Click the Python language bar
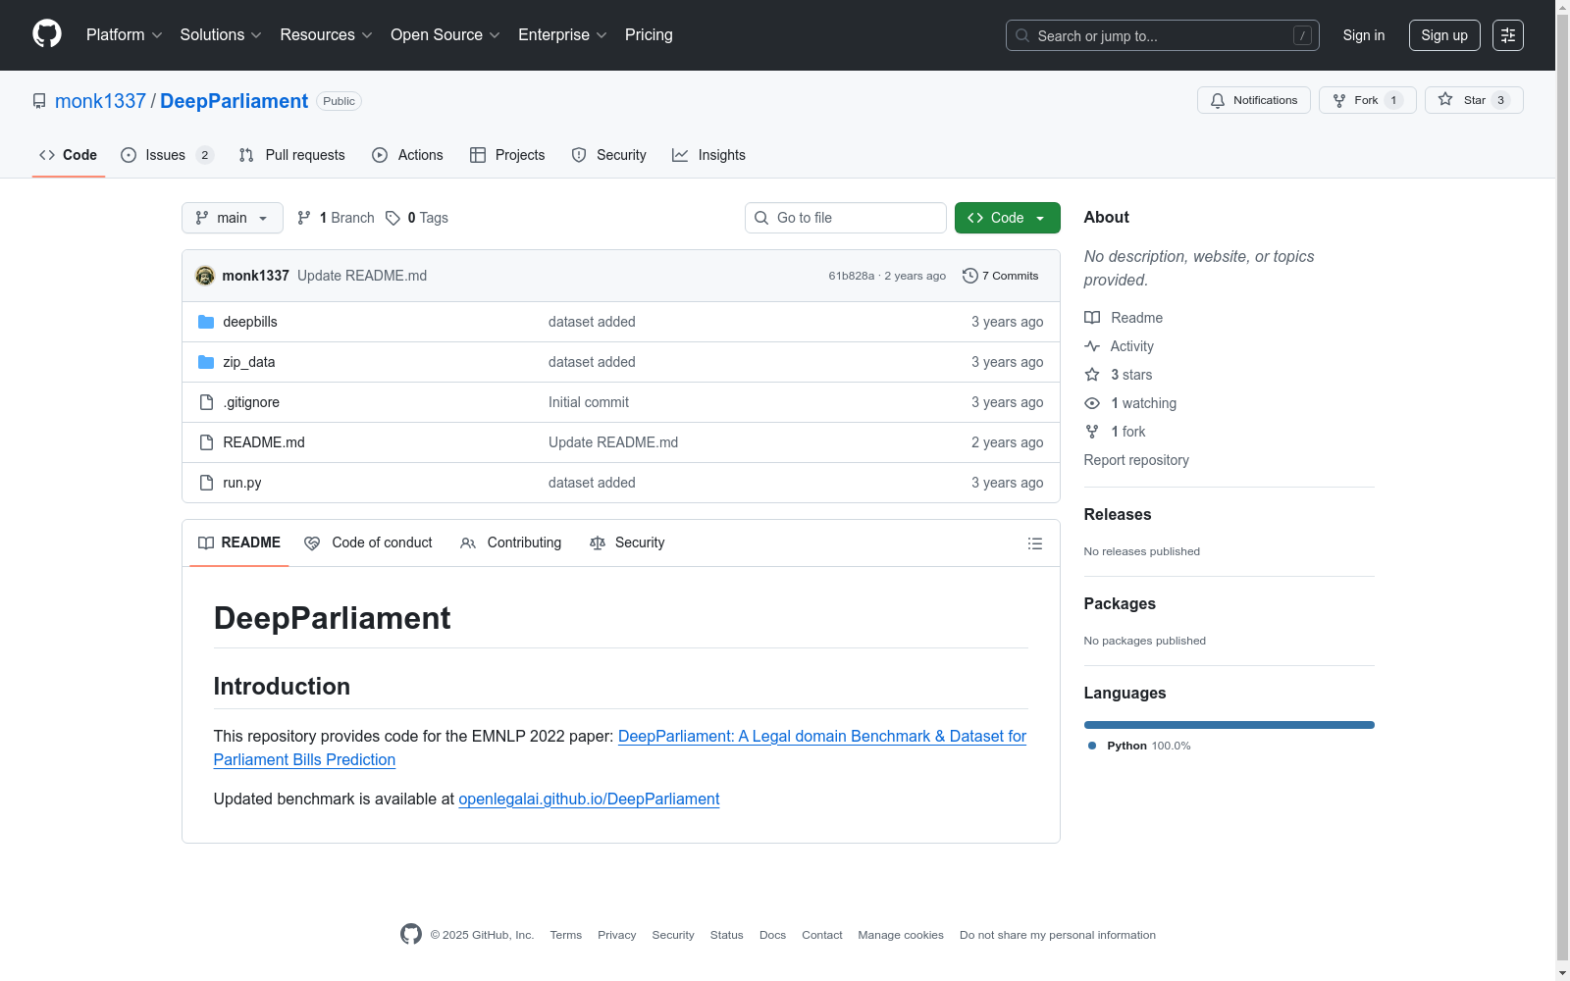Viewport: 1570px width, 981px height. 1230,725
